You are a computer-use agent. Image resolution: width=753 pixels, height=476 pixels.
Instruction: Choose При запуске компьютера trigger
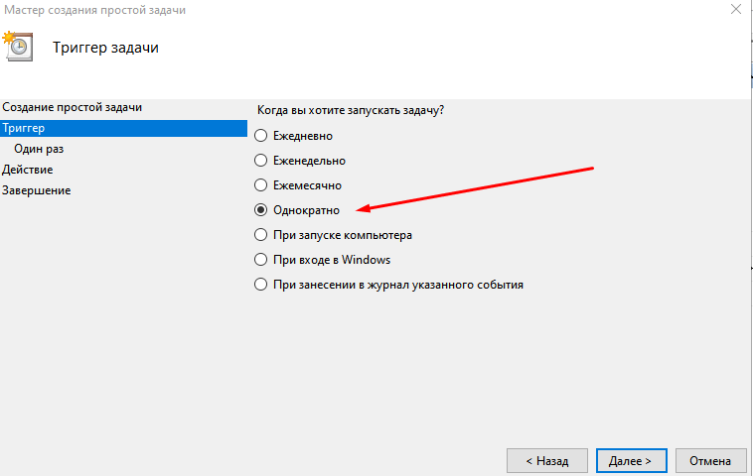[x=261, y=235]
